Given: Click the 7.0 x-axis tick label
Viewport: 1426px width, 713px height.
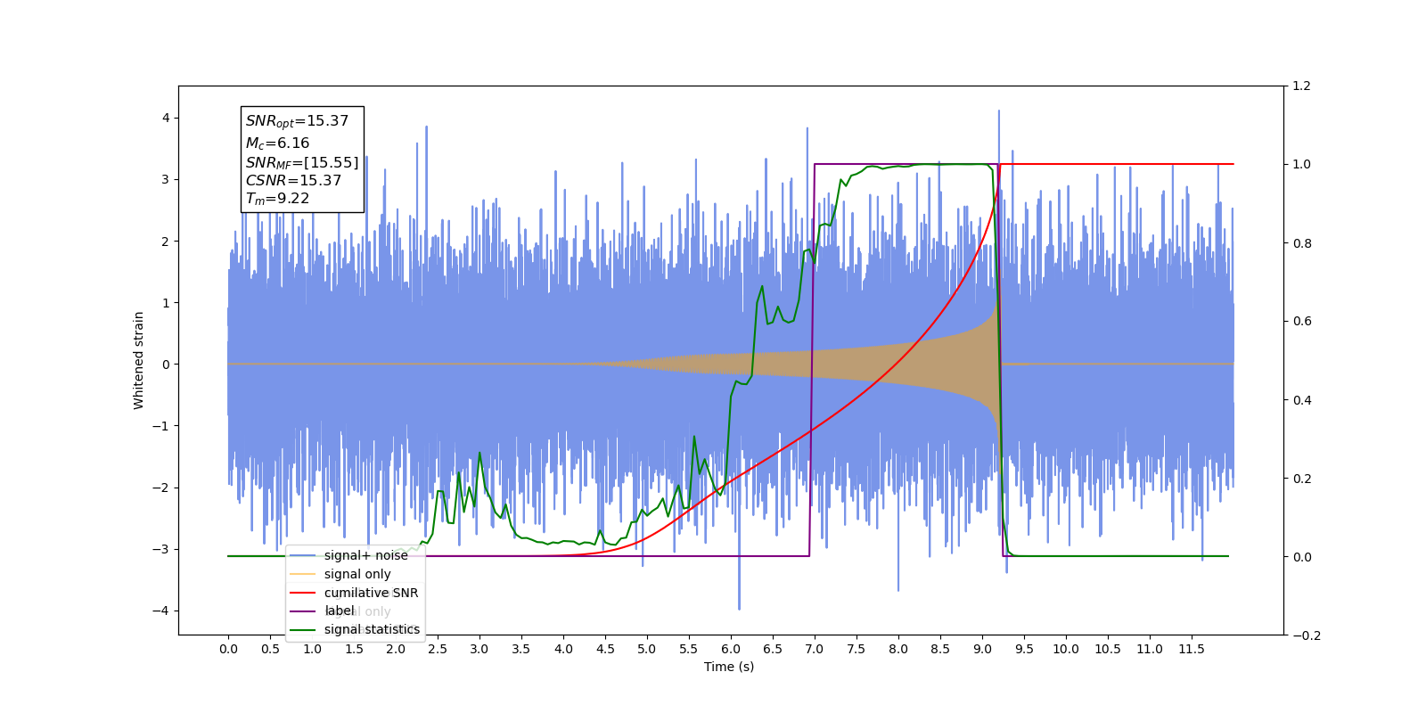Looking at the screenshot, I should coord(815,649).
